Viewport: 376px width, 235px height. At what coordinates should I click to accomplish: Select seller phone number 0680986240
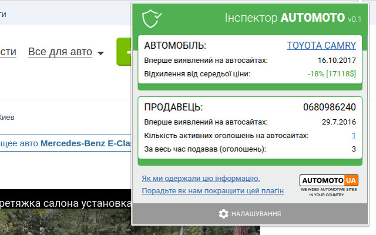point(330,107)
